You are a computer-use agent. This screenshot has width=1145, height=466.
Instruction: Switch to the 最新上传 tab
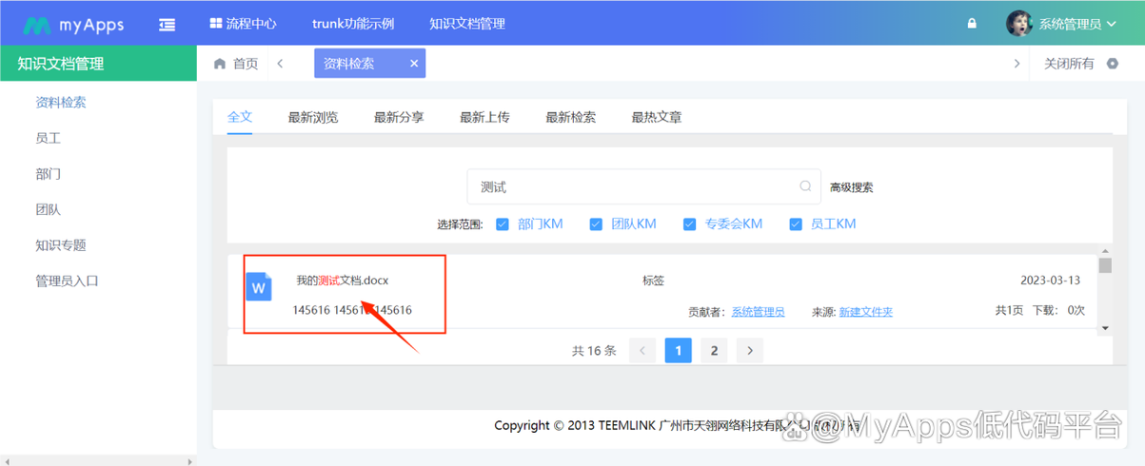[484, 118]
